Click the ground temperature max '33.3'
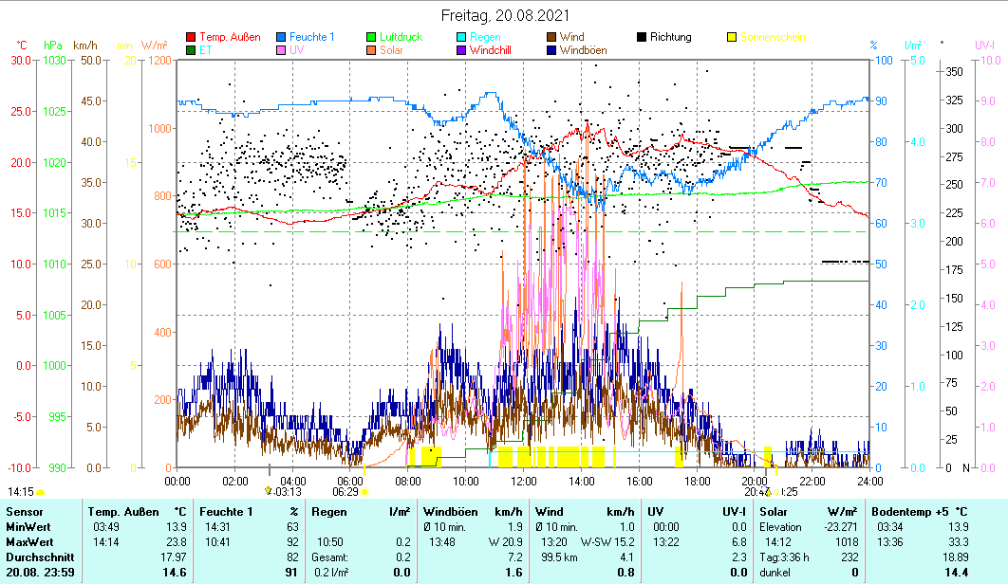 tap(957, 542)
